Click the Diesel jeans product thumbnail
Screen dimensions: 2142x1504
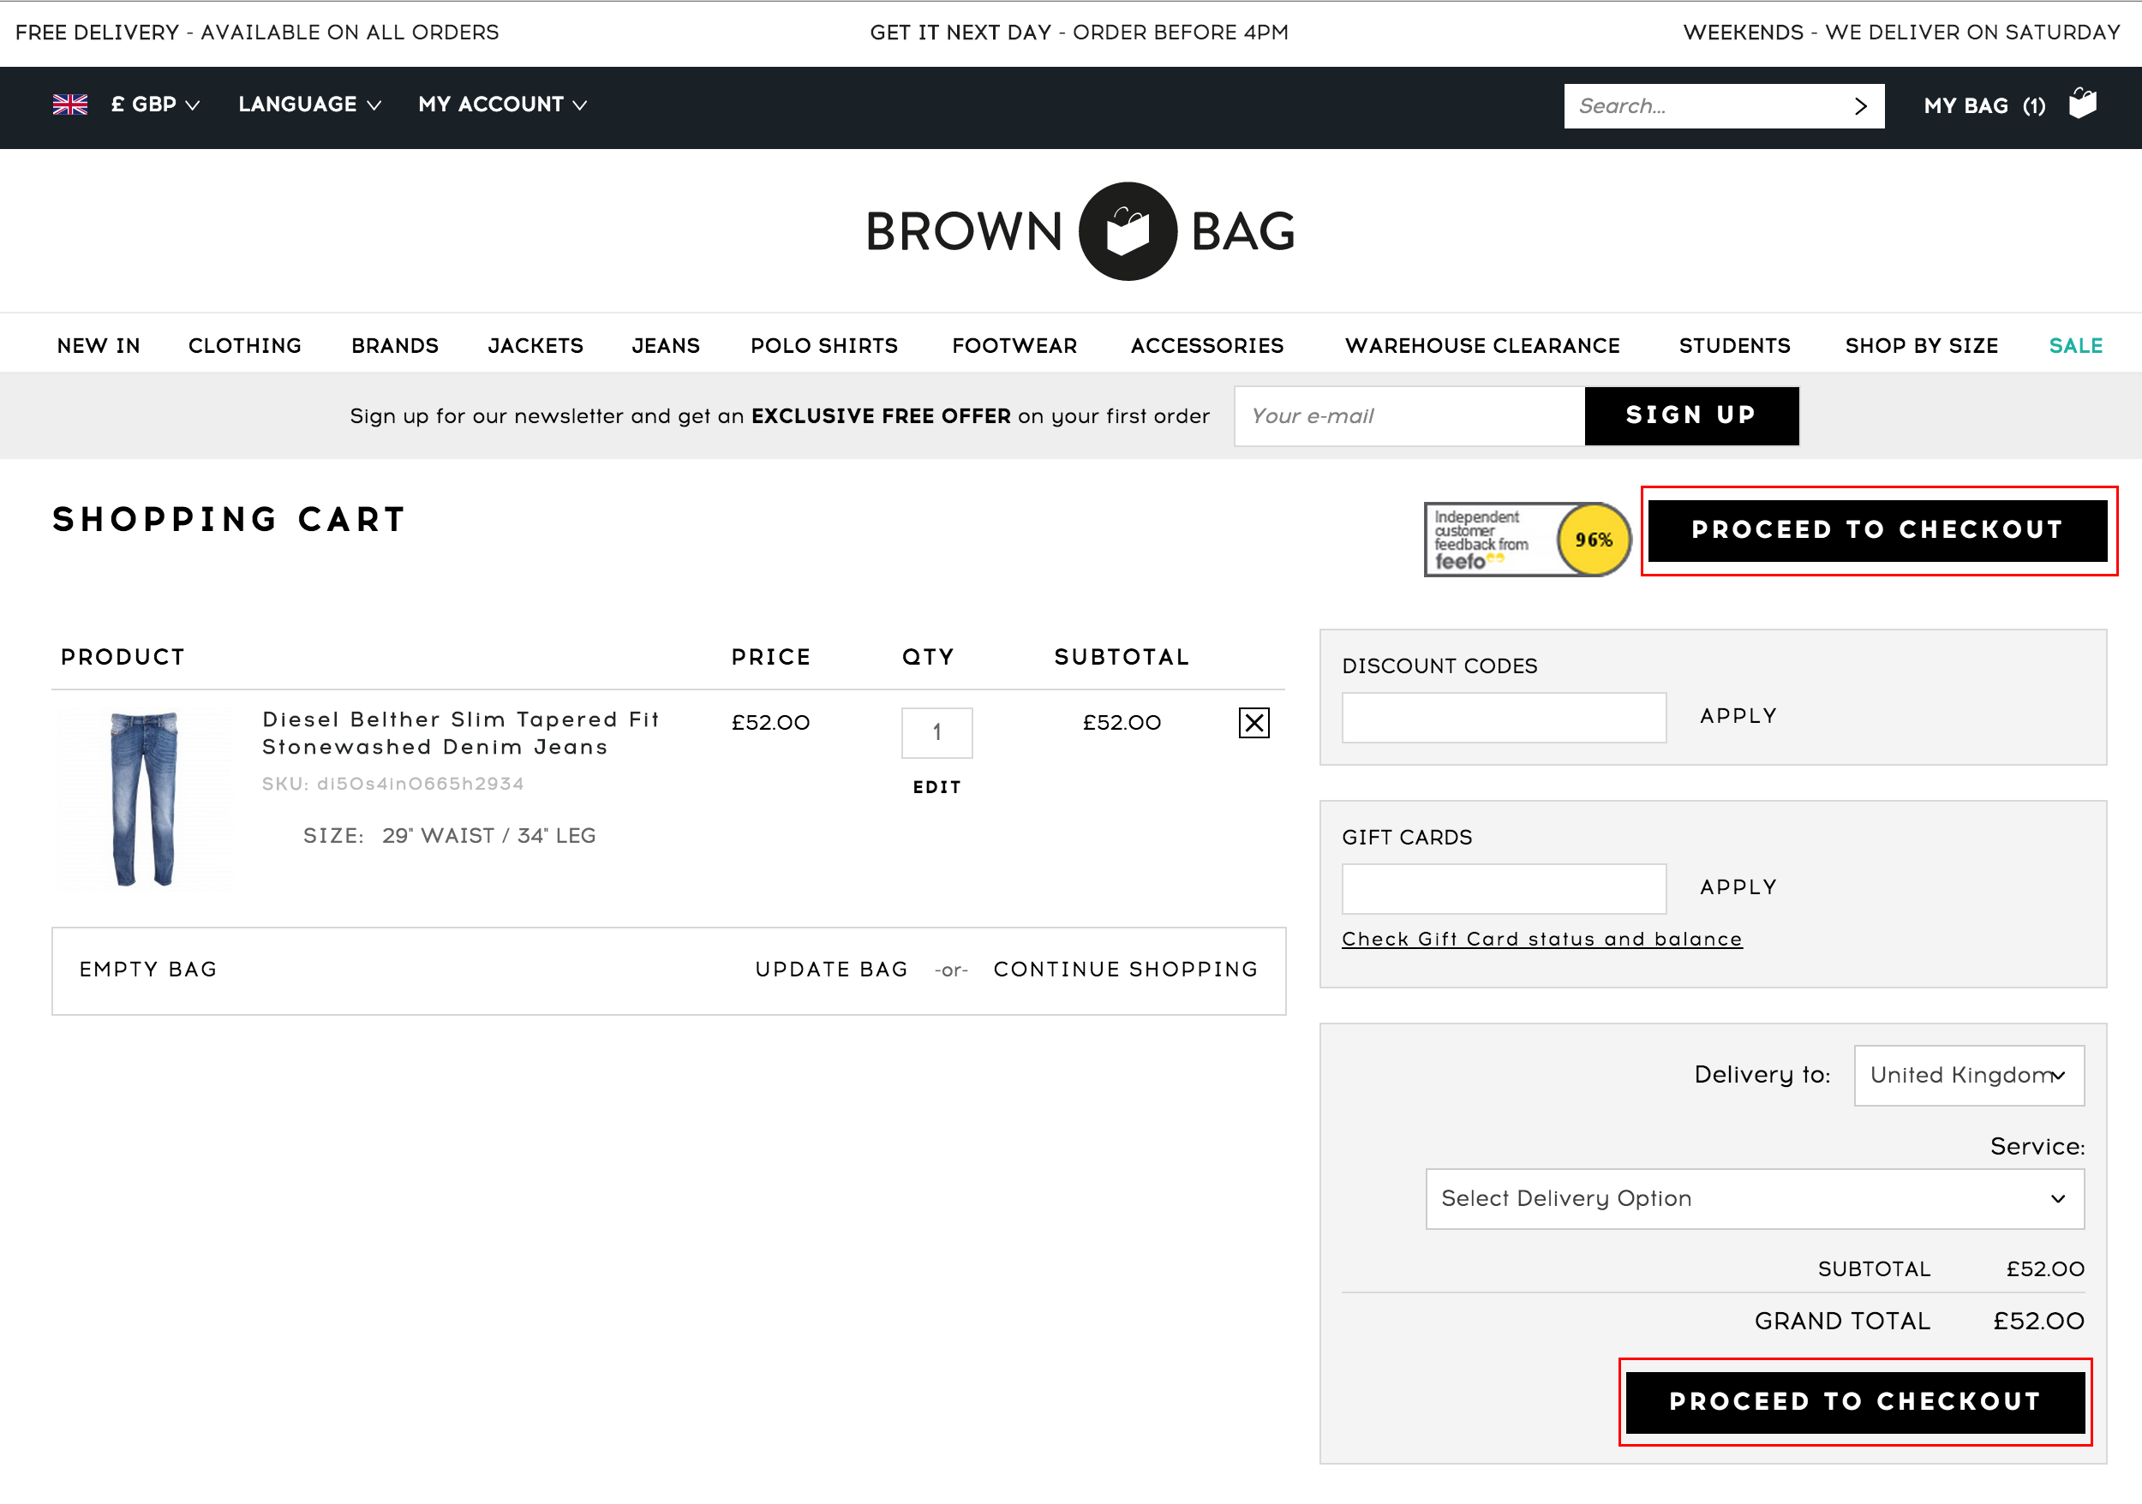click(x=143, y=799)
